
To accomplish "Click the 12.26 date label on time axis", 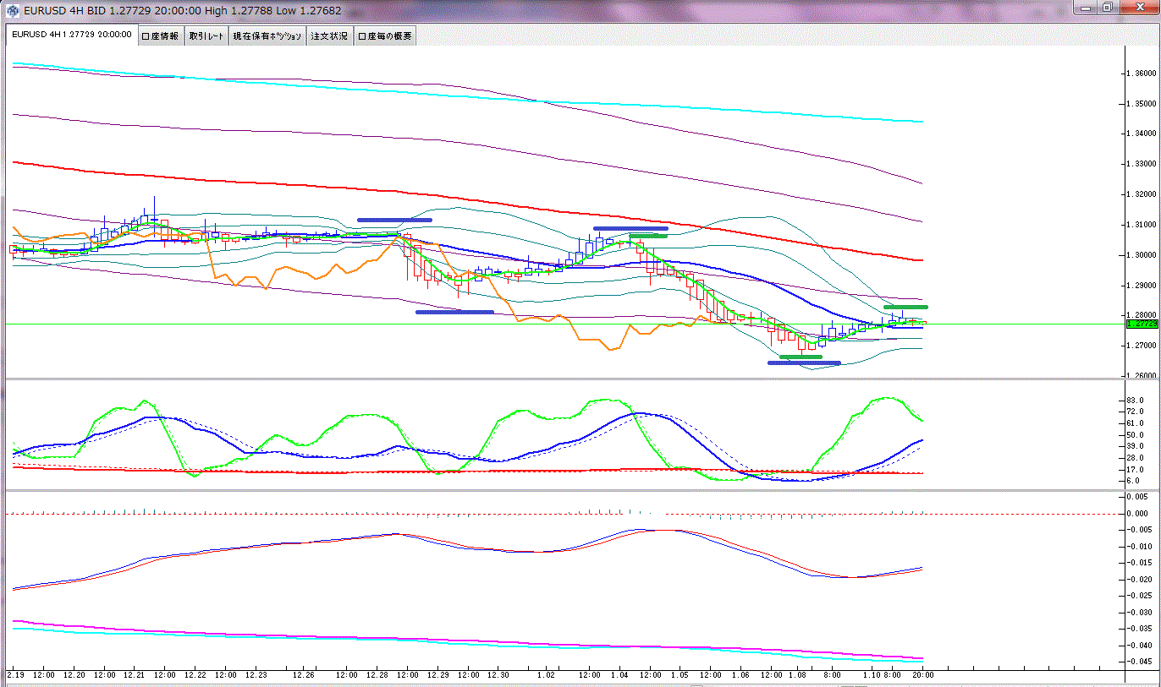I will [x=305, y=676].
